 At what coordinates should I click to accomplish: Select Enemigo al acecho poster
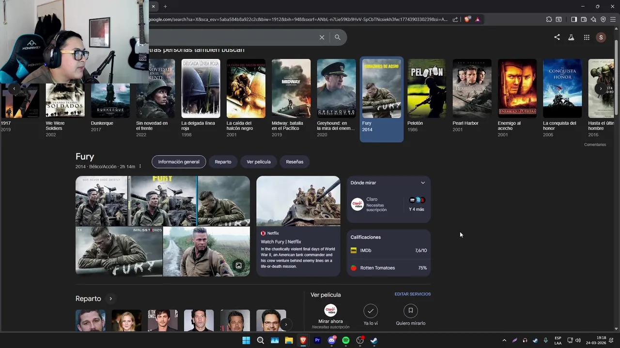click(517, 88)
